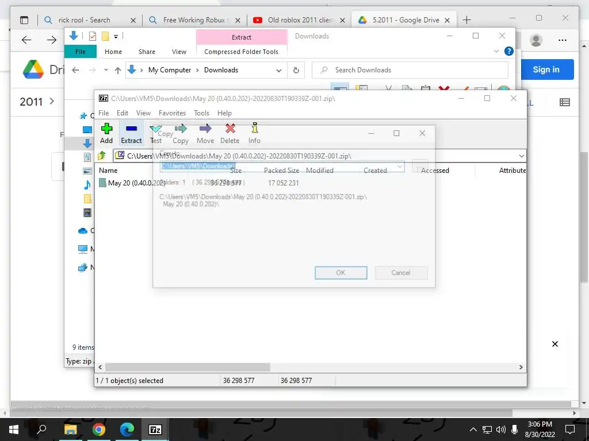Click the 7-Zip up-one-level folder icon
The image size is (589, 441).
(x=101, y=155)
